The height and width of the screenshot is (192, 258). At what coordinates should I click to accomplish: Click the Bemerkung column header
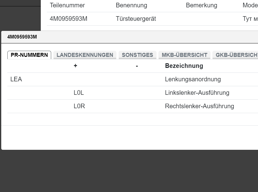pyautogui.click(x=201, y=6)
